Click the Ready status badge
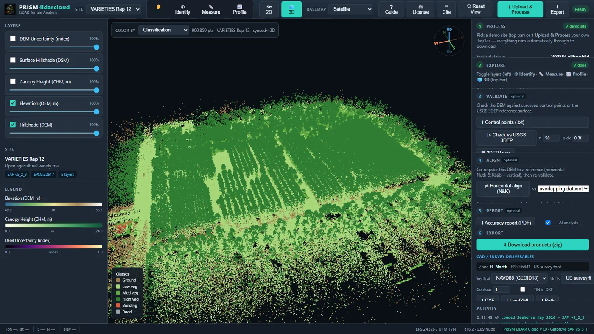The width and height of the screenshot is (594, 334). click(580, 9)
